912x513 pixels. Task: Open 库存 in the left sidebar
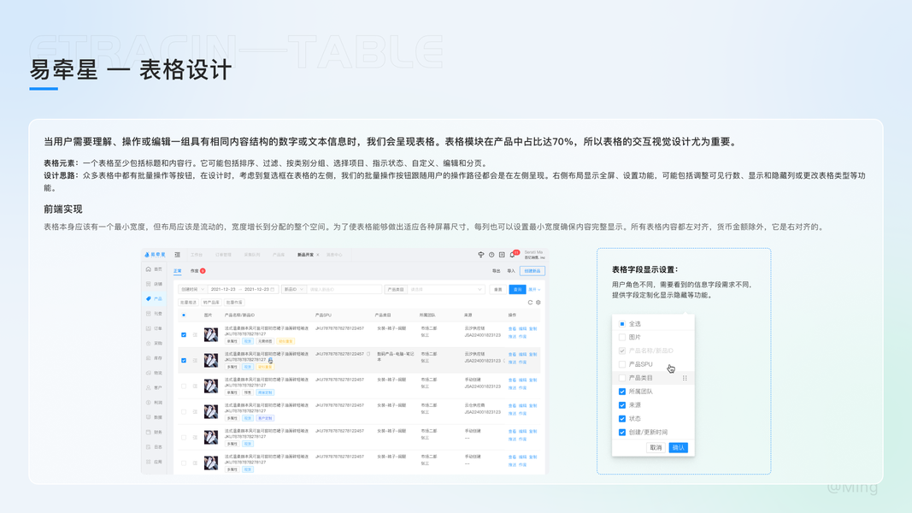click(155, 357)
